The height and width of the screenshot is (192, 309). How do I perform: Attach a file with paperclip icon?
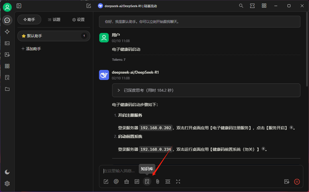[x=157, y=182]
